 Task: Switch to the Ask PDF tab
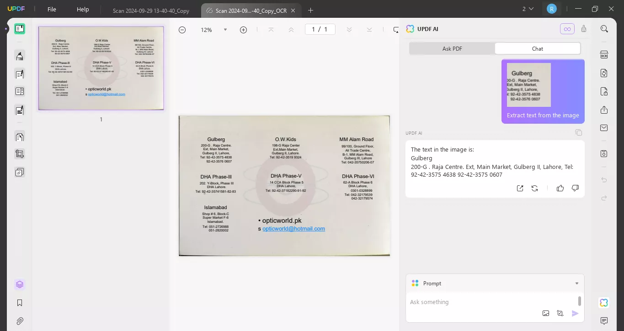[x=451, y=48]
